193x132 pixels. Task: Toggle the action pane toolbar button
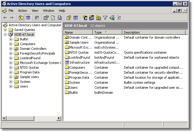[x=76, y=18]
